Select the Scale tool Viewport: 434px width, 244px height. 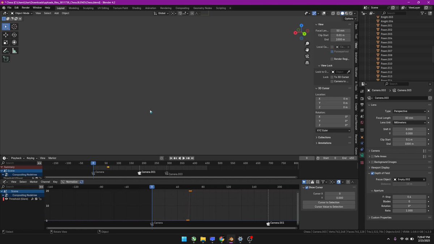(x=6, y=42)
